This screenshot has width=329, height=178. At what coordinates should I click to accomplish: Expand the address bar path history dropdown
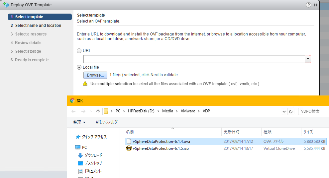click(x=284, y=111)
